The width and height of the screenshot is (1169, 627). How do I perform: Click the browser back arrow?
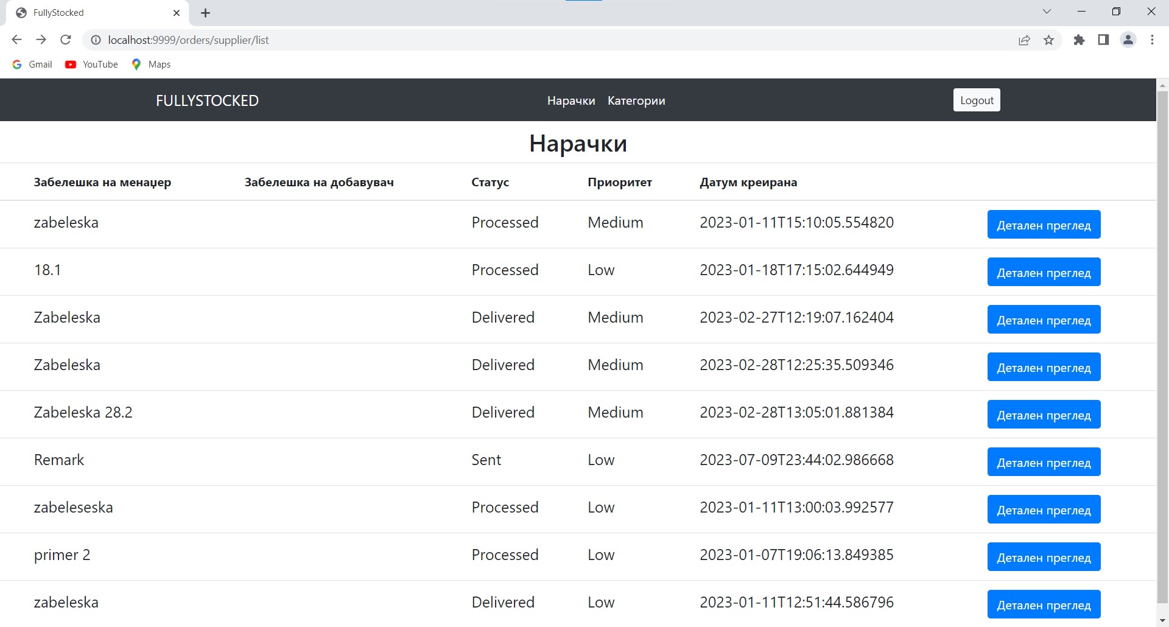coord(16,40)
